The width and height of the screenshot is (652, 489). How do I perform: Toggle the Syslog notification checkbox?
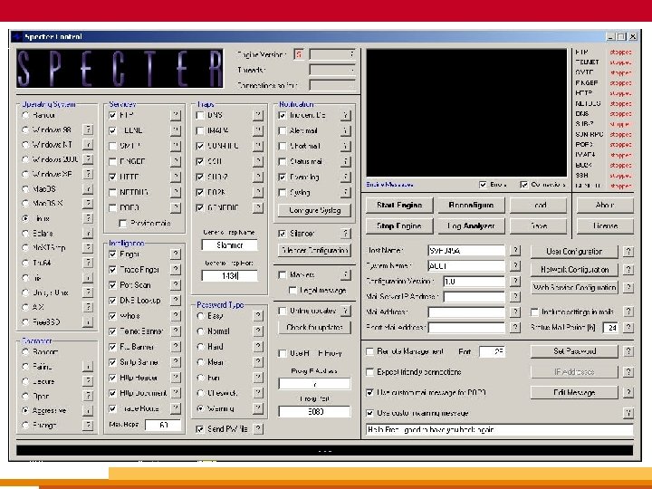click(283, 193)
